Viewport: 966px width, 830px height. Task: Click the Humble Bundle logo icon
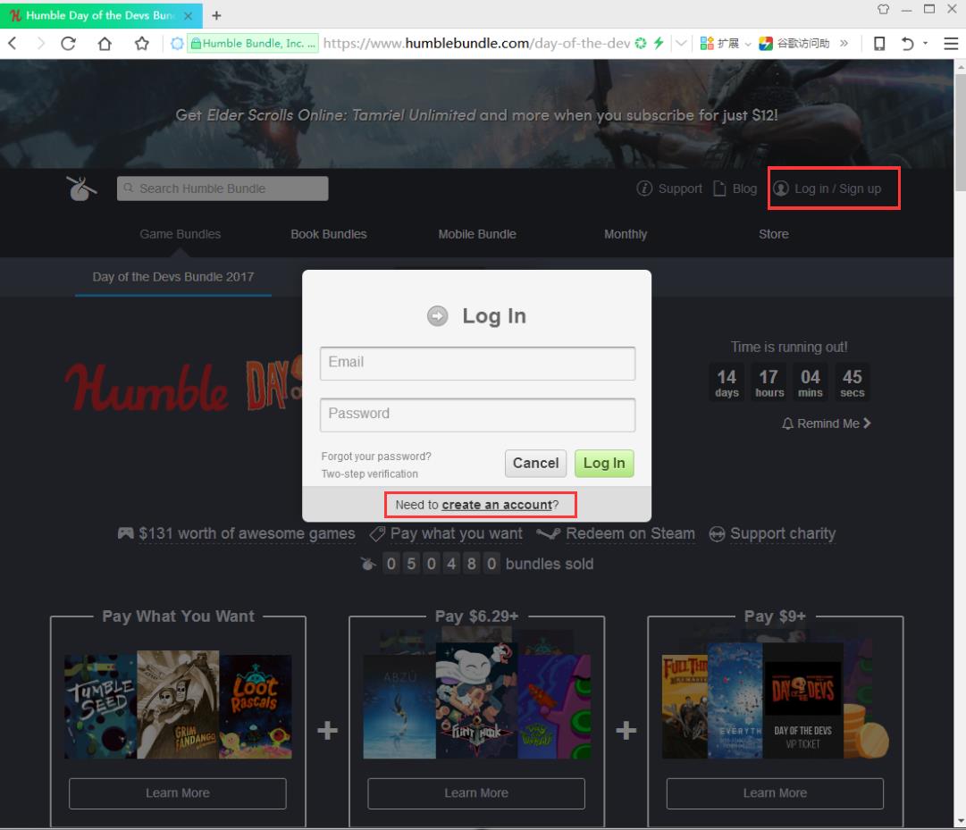82,189
